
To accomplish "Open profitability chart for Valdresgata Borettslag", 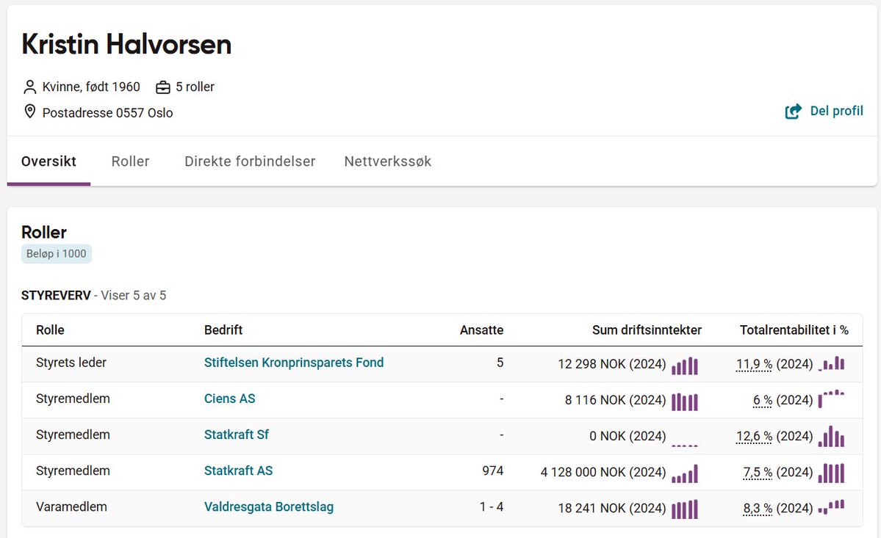I will [x=832, y=507].
